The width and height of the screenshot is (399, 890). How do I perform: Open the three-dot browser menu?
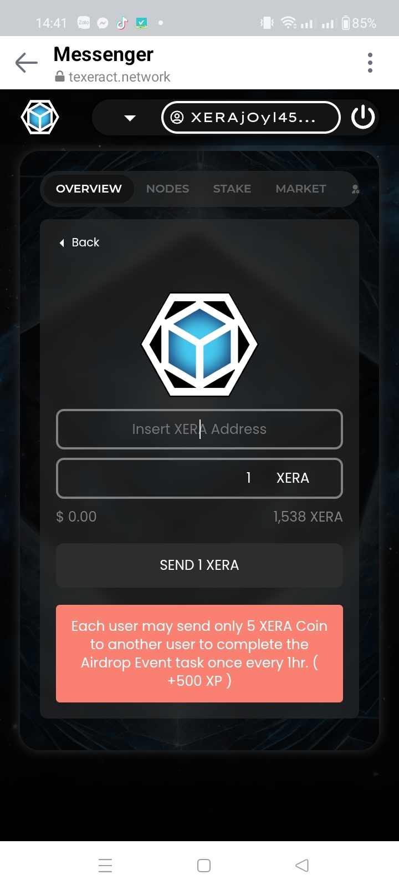click(x=370, y=63)
